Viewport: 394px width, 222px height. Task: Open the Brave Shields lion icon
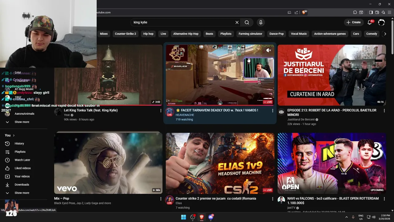click(x=304, y=12)
